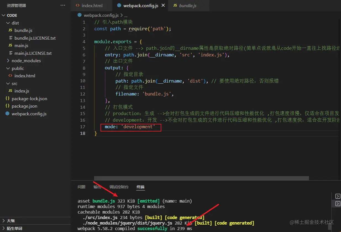Expand the 陌生单词 section
The height and width of the screenshot is (232, 341).
point(4,228)
